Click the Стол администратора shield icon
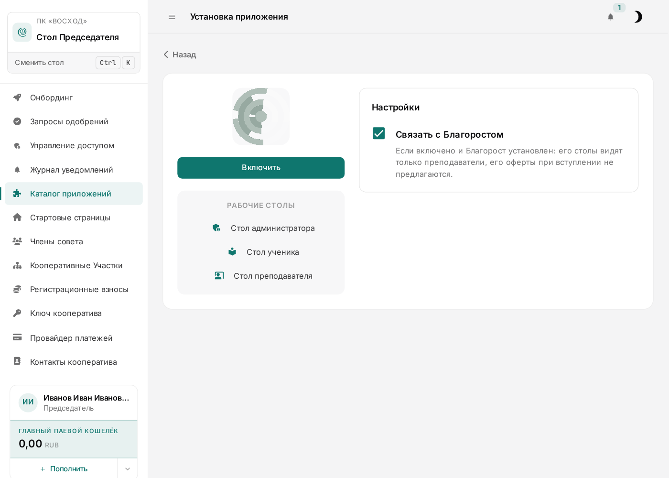The height and width of the screenshot is (478, 669). pos(216,228)
